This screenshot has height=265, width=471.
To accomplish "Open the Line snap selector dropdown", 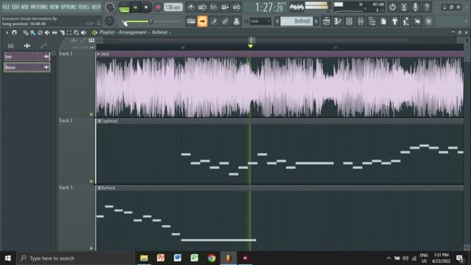I will 261,21.
